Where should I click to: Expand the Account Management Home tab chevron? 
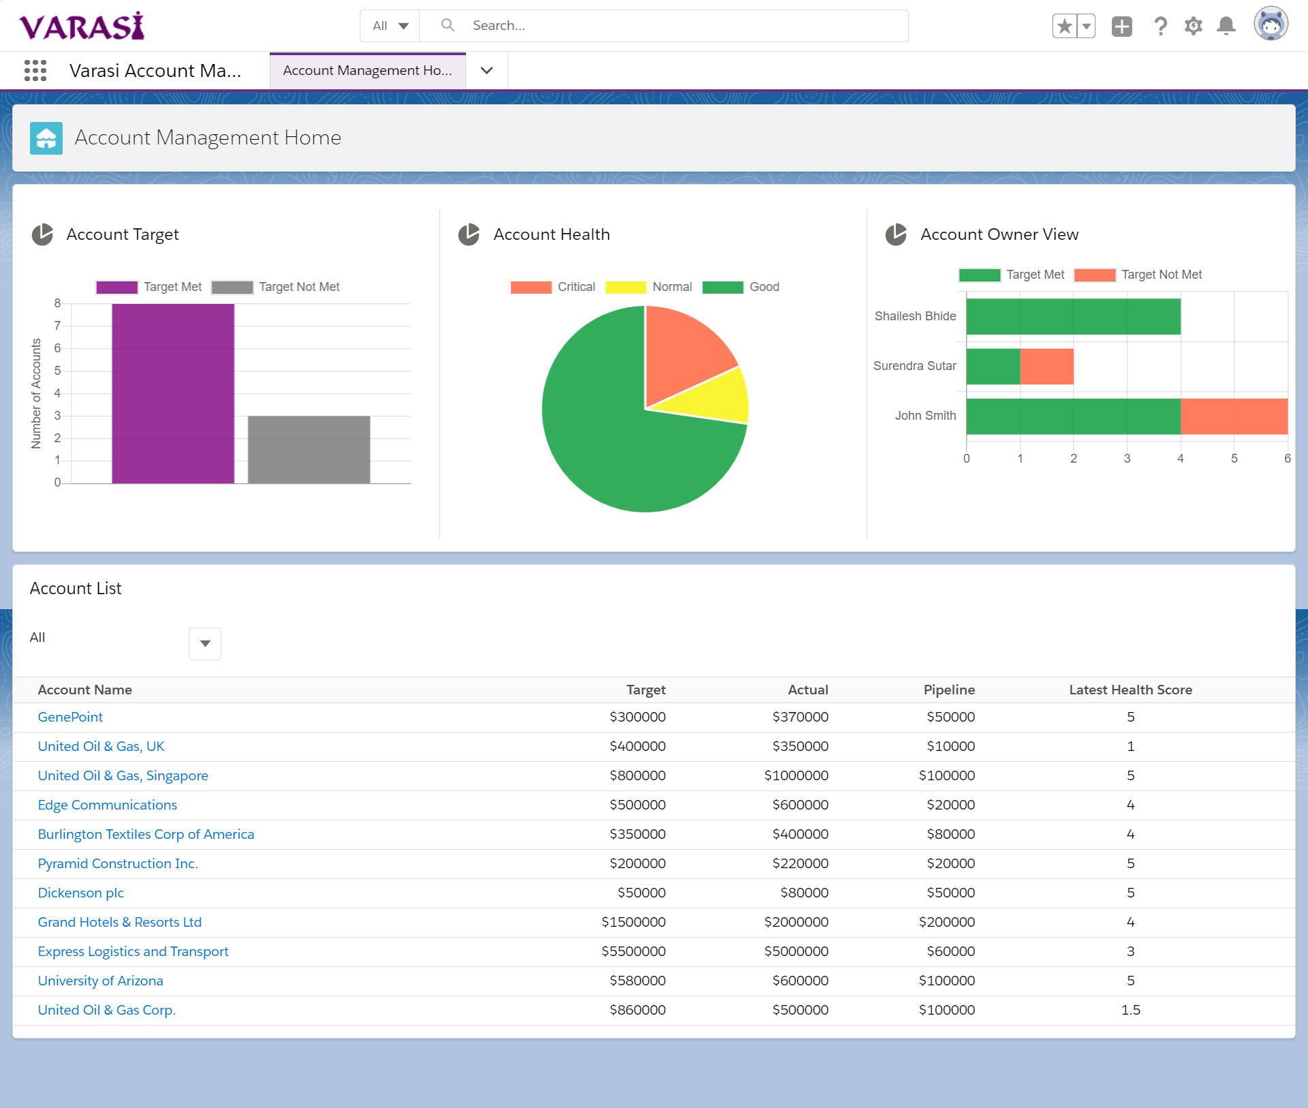pos(486,70)
